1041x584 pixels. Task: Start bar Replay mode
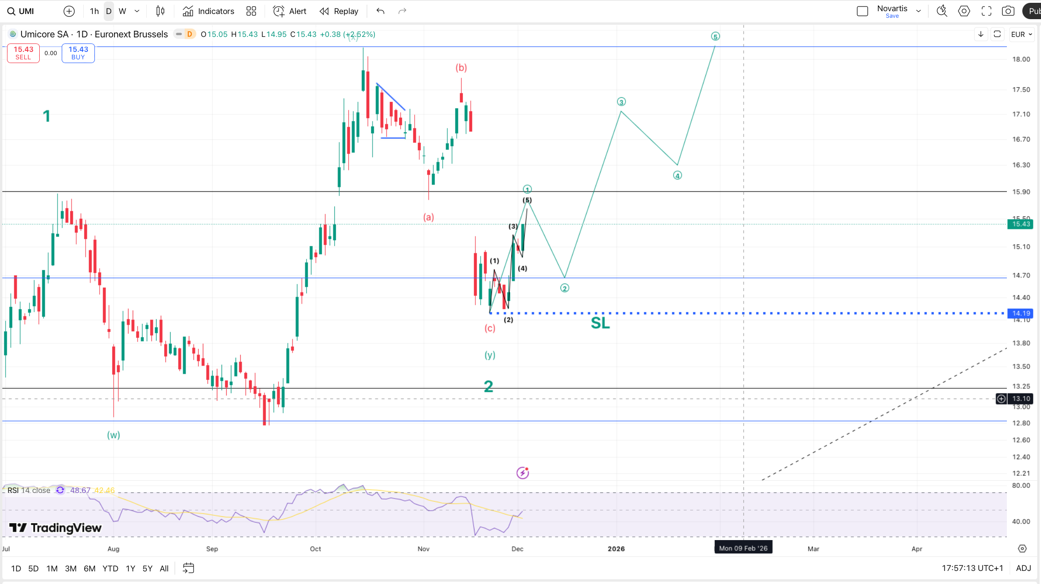tap(339, 11)
